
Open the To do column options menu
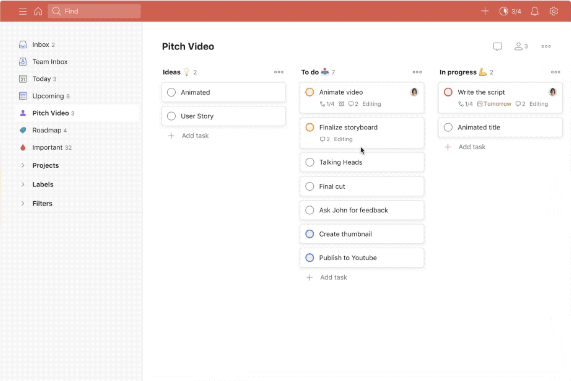pos(417,72)
